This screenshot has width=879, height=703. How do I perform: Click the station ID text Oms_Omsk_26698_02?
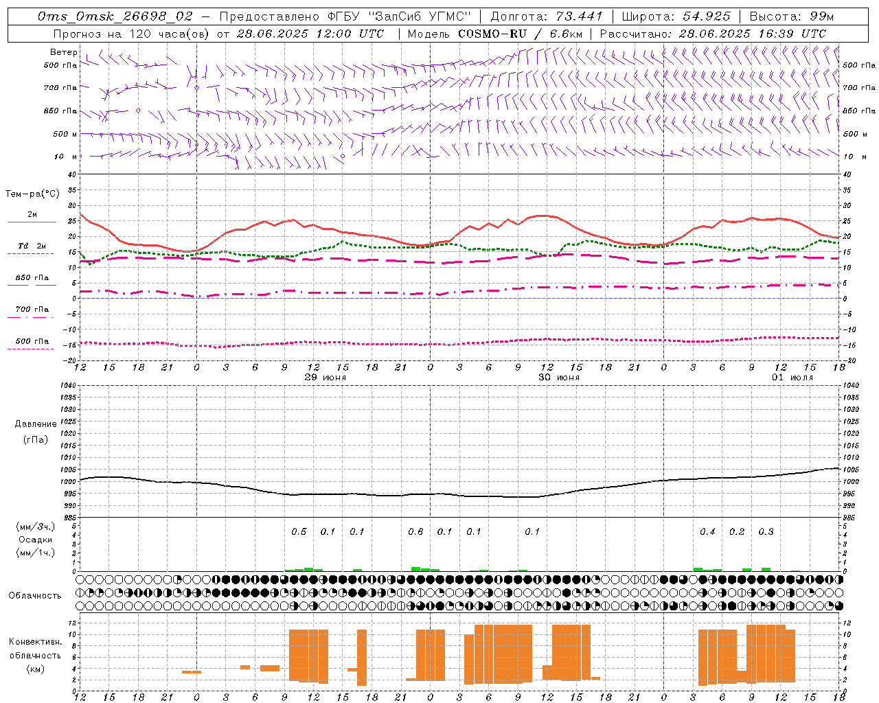pyautogui.click(x=115, y=16)
